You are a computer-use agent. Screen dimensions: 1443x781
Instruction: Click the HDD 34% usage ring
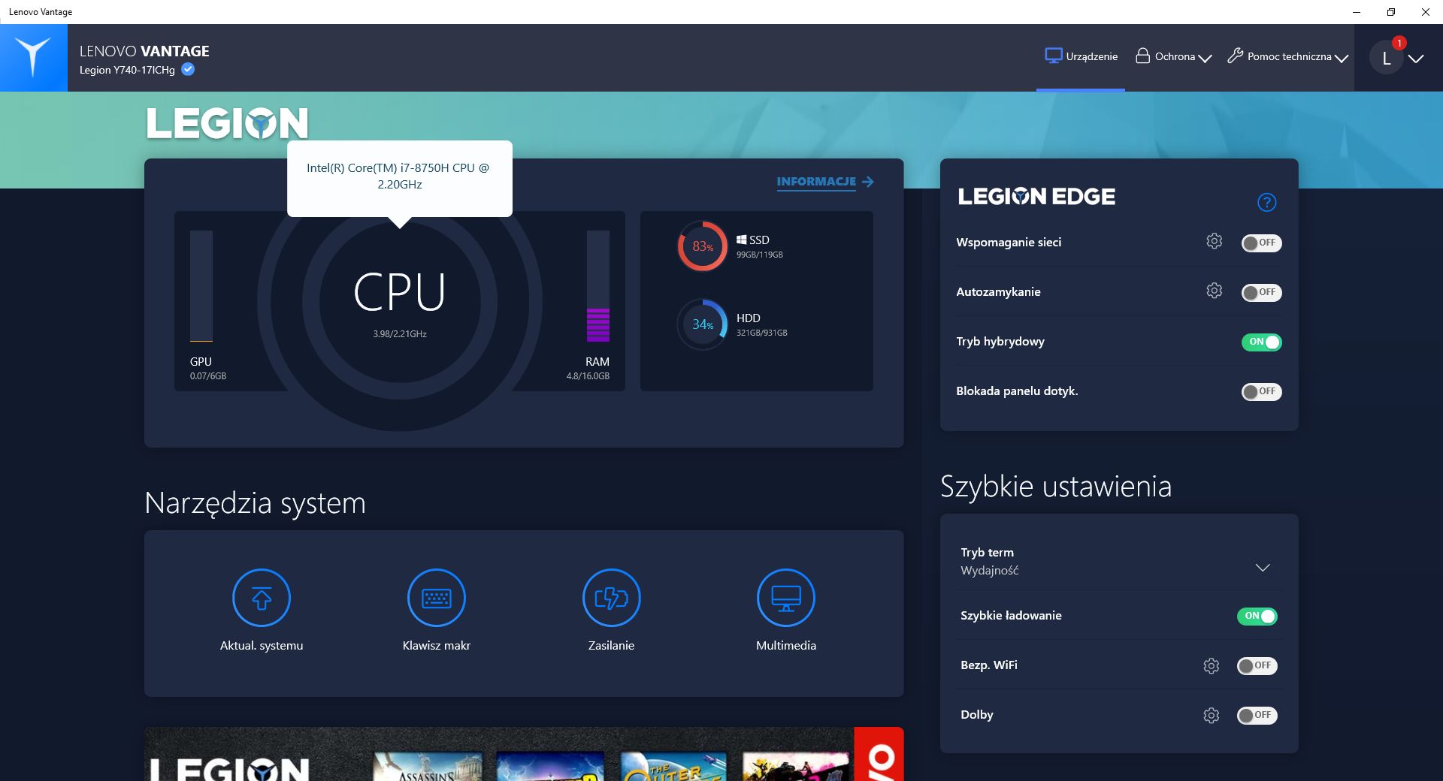tap(703, 324)
